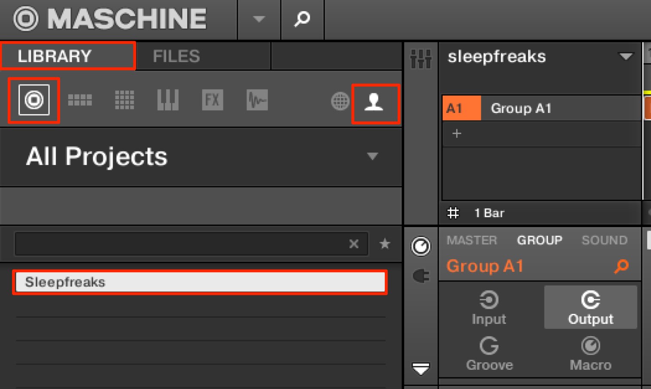Select the Projects file type icon
This screenshot has width=651, height=389.
(34, 100)
